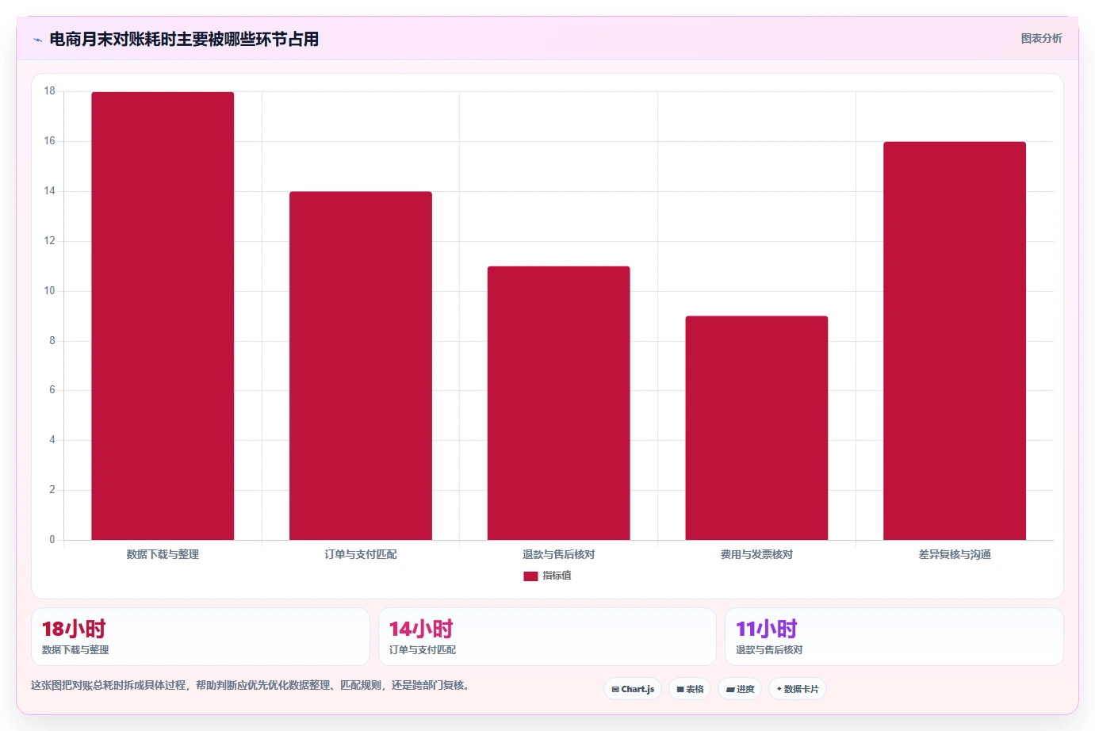1095x731 pixels.
Task: Click the 差异复核与沟通 bar
Action: click(955, 341)
